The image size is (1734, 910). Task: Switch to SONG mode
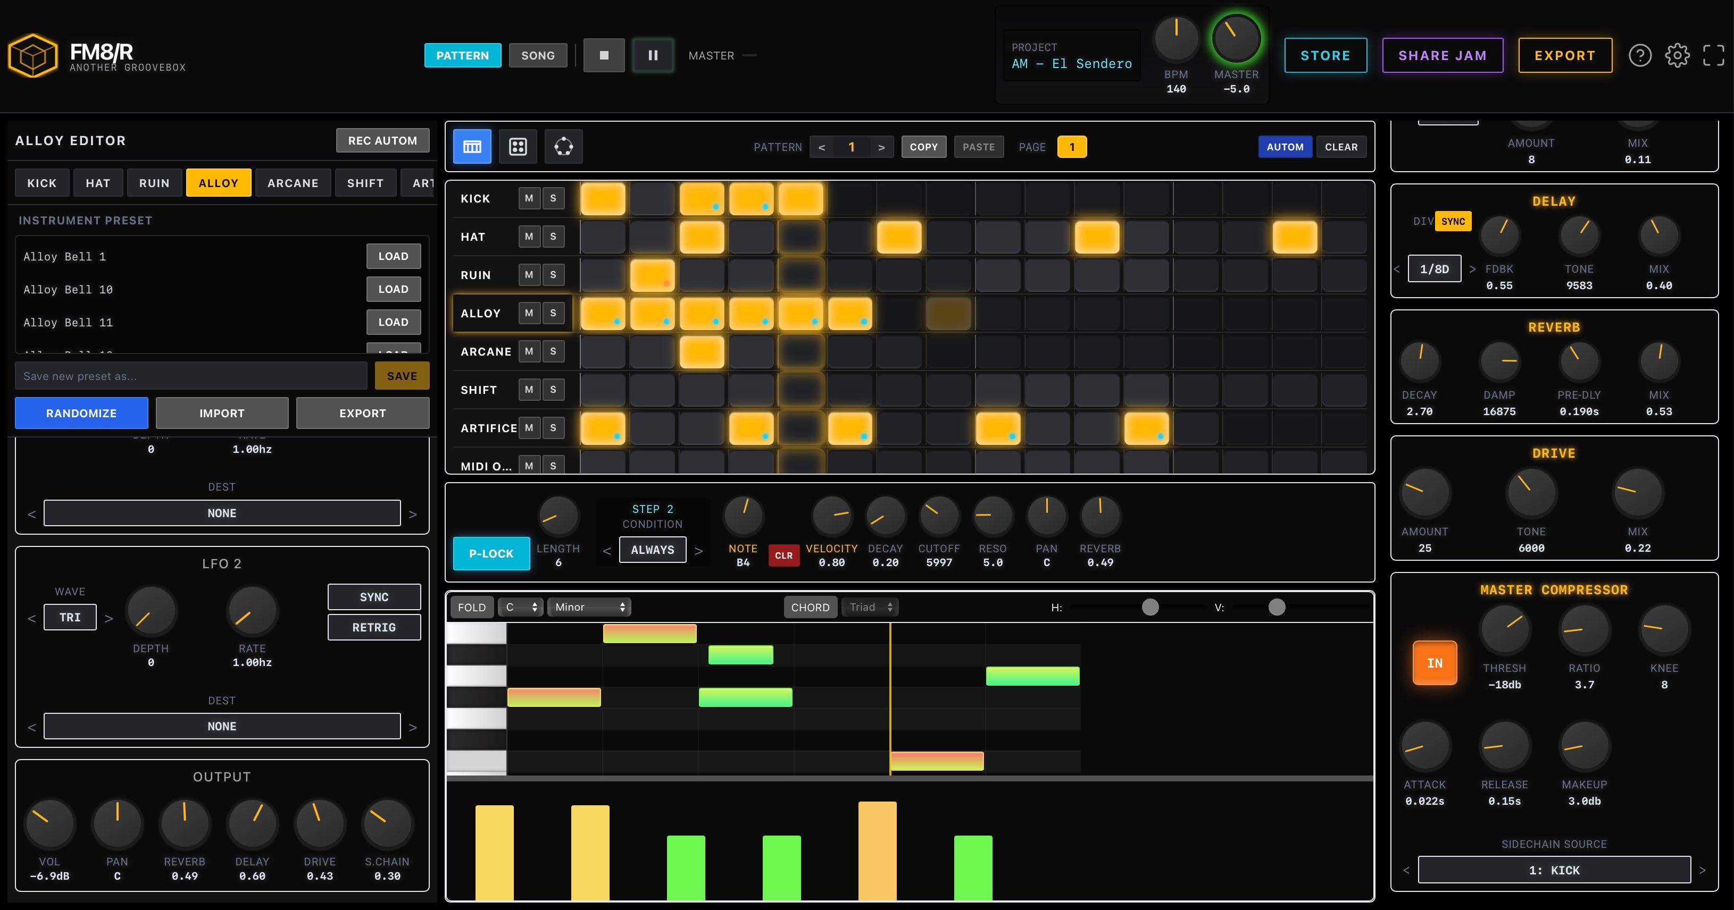(538, 56)
